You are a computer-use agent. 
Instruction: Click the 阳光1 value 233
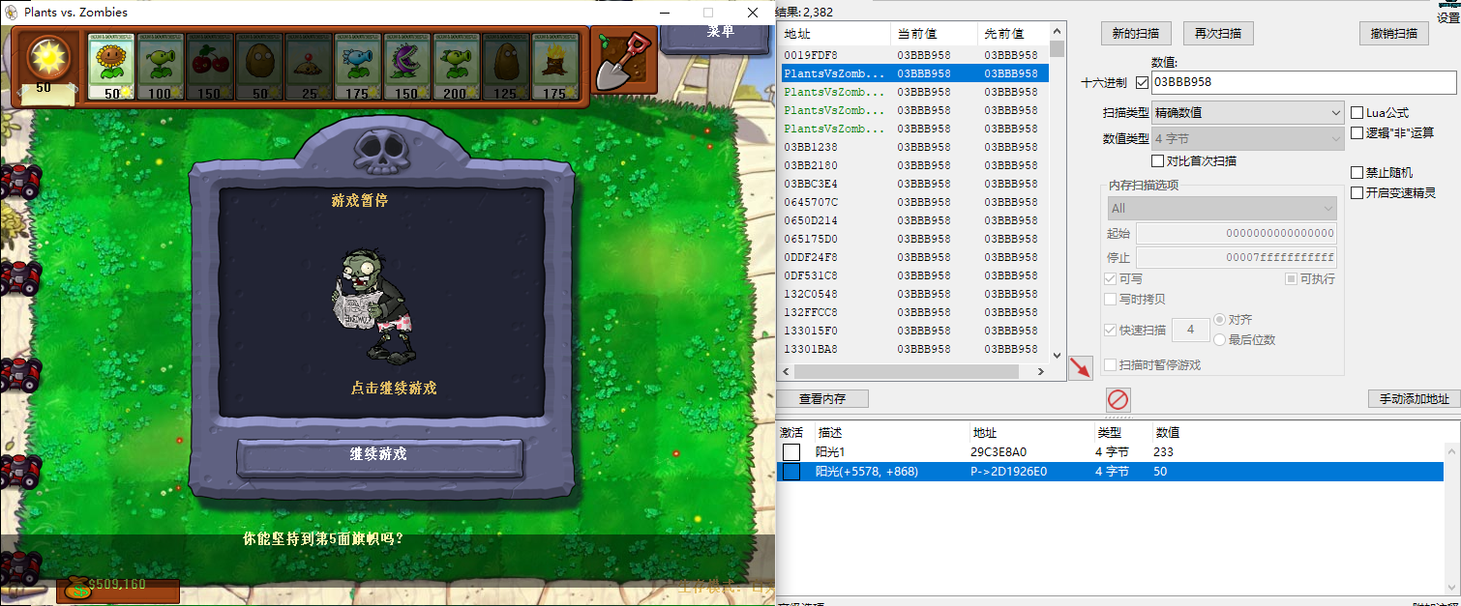click(x=1163, y=452)
